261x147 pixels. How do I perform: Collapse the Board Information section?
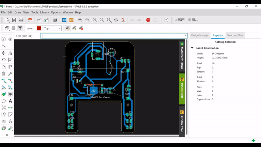(192, 48)
